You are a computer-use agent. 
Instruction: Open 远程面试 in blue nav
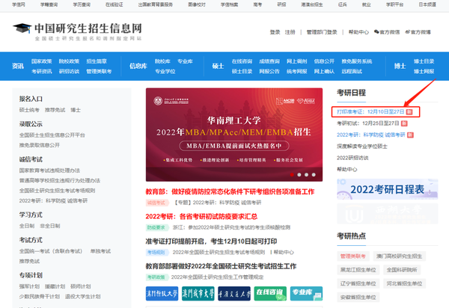352,71
